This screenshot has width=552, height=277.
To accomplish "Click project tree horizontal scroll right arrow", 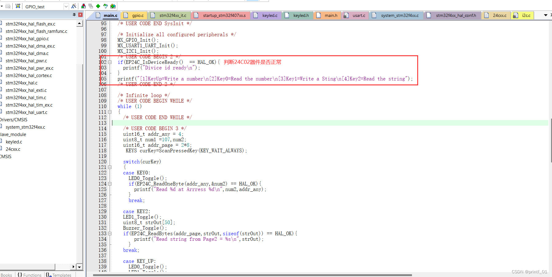I will (x=73, y=267).
